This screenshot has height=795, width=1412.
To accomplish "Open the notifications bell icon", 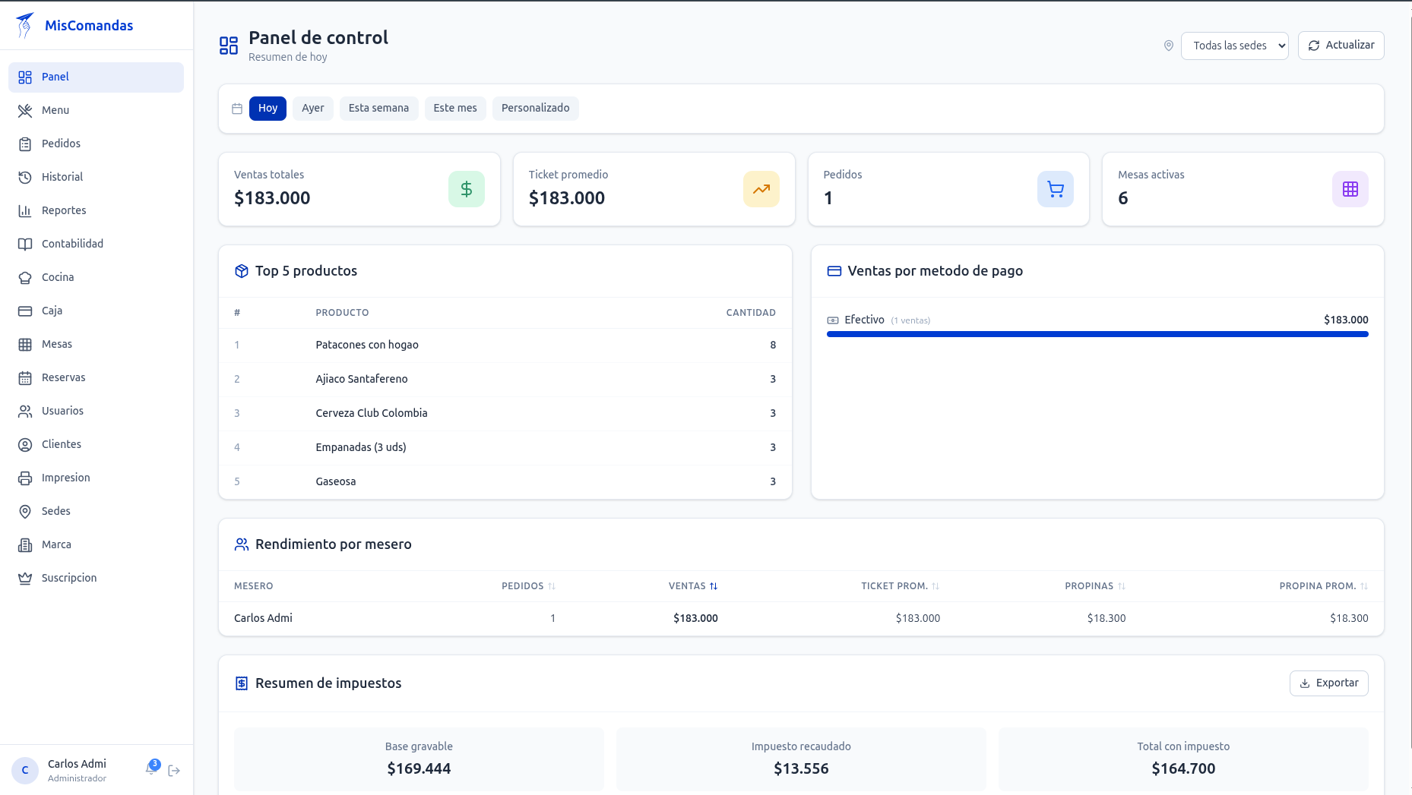I will point(152,768).
